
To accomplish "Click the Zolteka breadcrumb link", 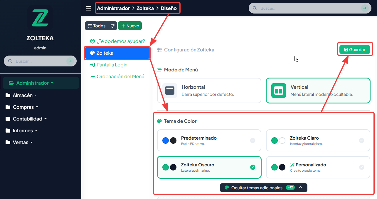I will (145, 8).
